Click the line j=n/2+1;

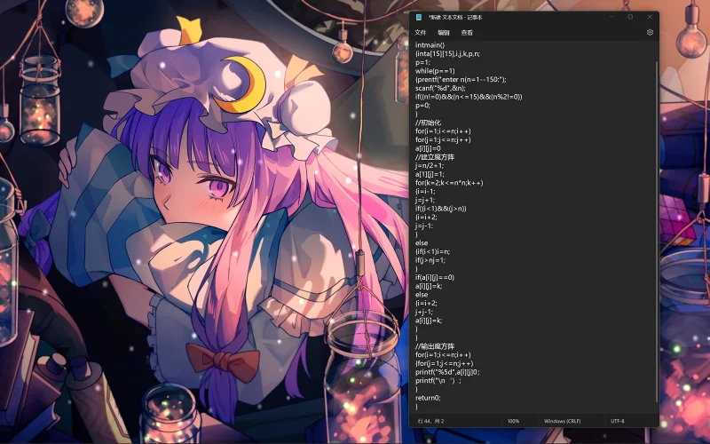point(430,165)
